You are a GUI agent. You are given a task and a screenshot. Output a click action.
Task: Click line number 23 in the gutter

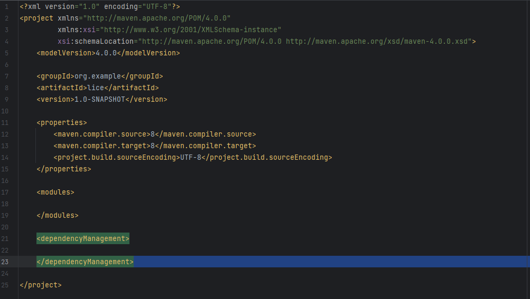pyautogui.click(x=5, y=262)
